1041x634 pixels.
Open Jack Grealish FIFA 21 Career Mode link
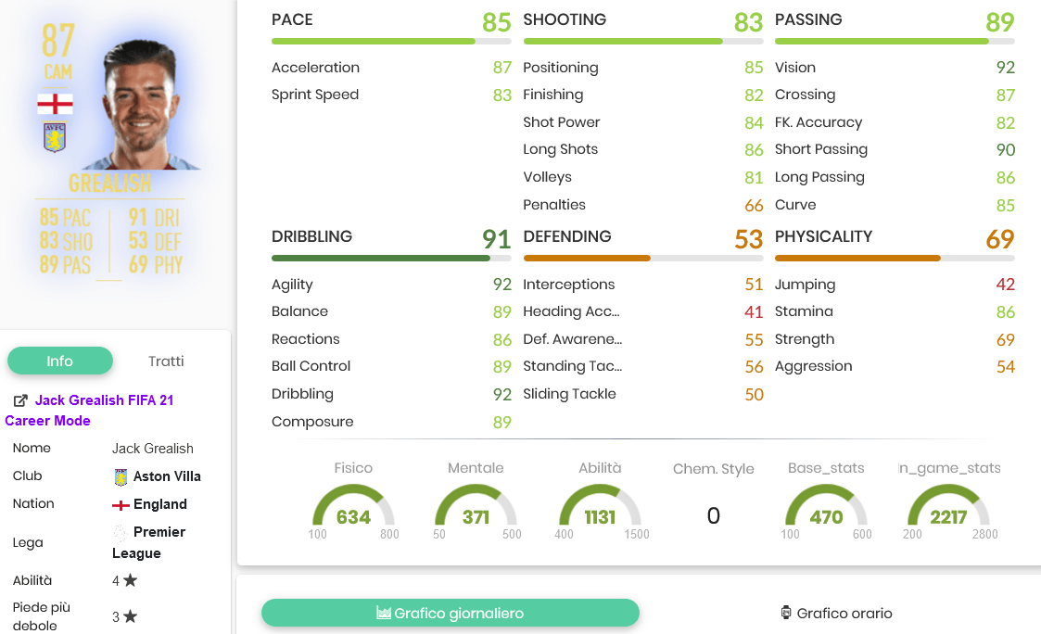89,411
